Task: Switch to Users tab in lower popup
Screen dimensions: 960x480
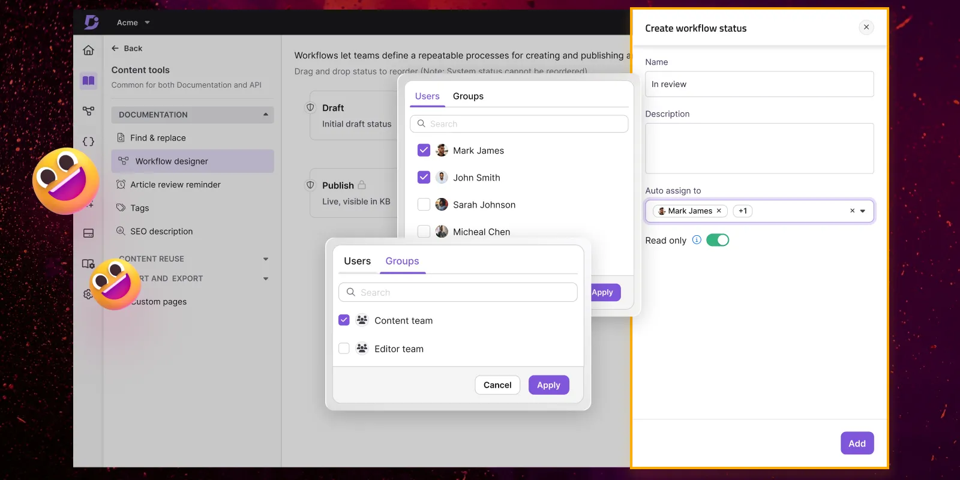Action: pyautogui.click(x=357, y=261)
